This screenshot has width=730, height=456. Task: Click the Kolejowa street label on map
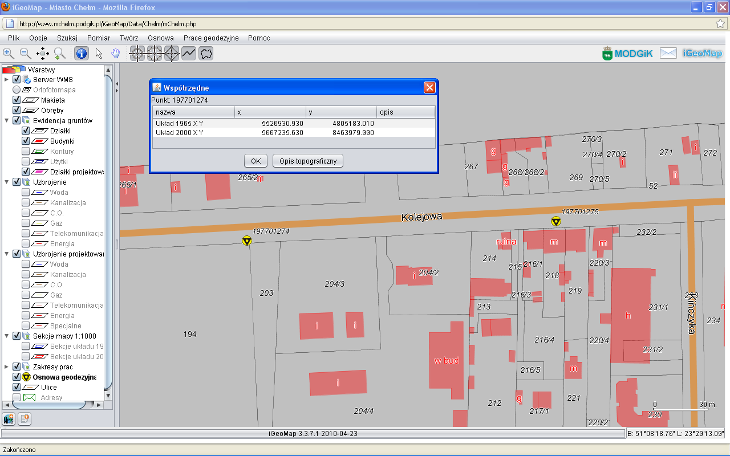(421, 217)
